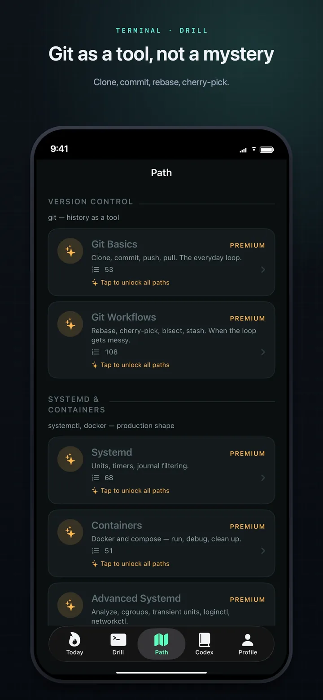This screenshot has height=700, width=323.
Task: Tap the sparkle badge on Git Basics card
Action: pyautogui.click(x=70, y=251)
